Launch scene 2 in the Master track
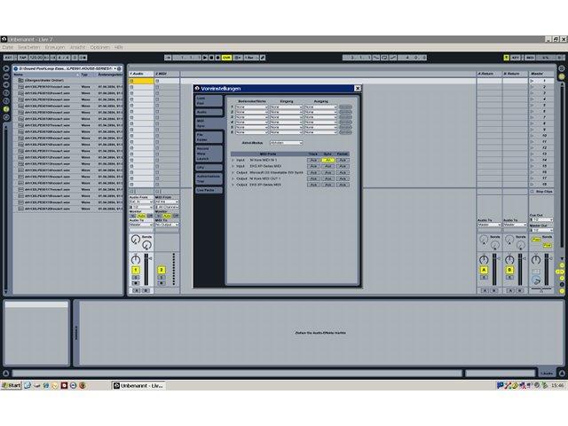This screenshot has height=426, width=568. pyautogui.click(x=532, y=87)
